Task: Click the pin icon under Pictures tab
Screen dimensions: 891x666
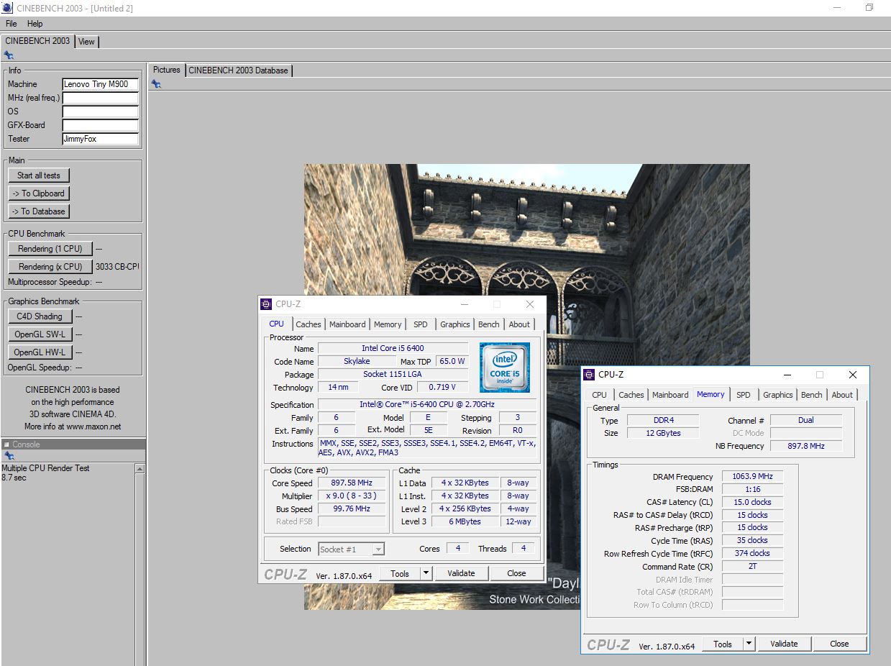Action: point(156,84)
